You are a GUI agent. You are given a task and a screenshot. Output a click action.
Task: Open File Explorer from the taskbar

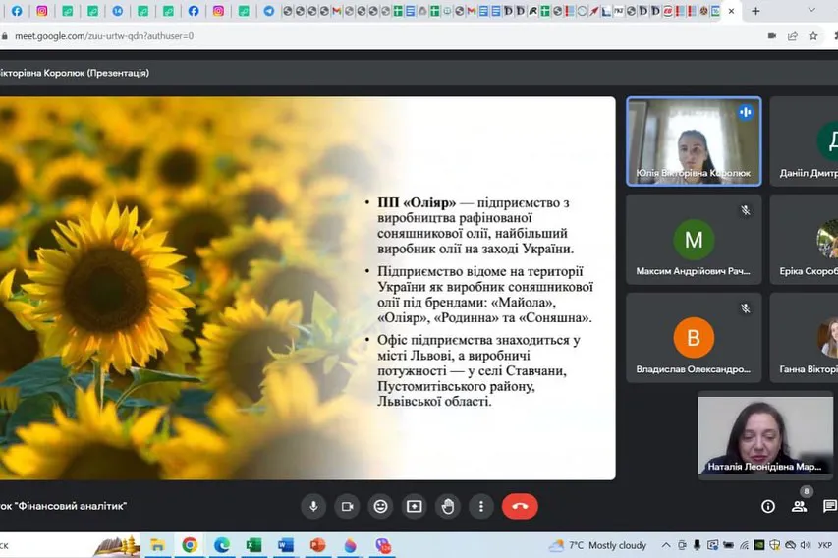pos(157,545)
